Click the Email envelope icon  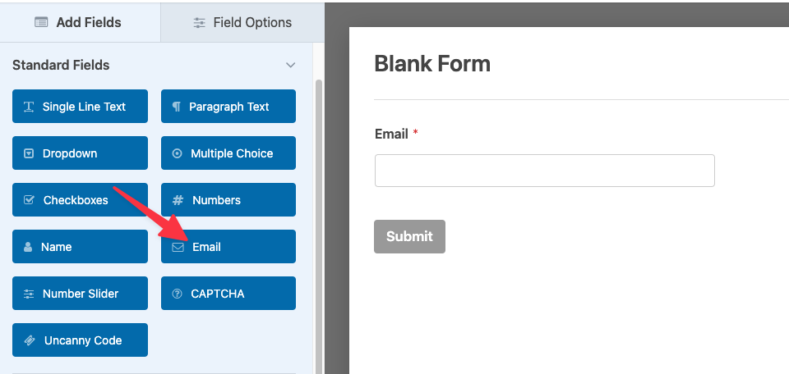[x=178, y=247]
